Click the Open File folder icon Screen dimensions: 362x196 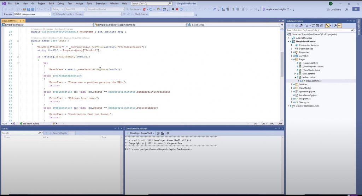[x=24, y=9]
